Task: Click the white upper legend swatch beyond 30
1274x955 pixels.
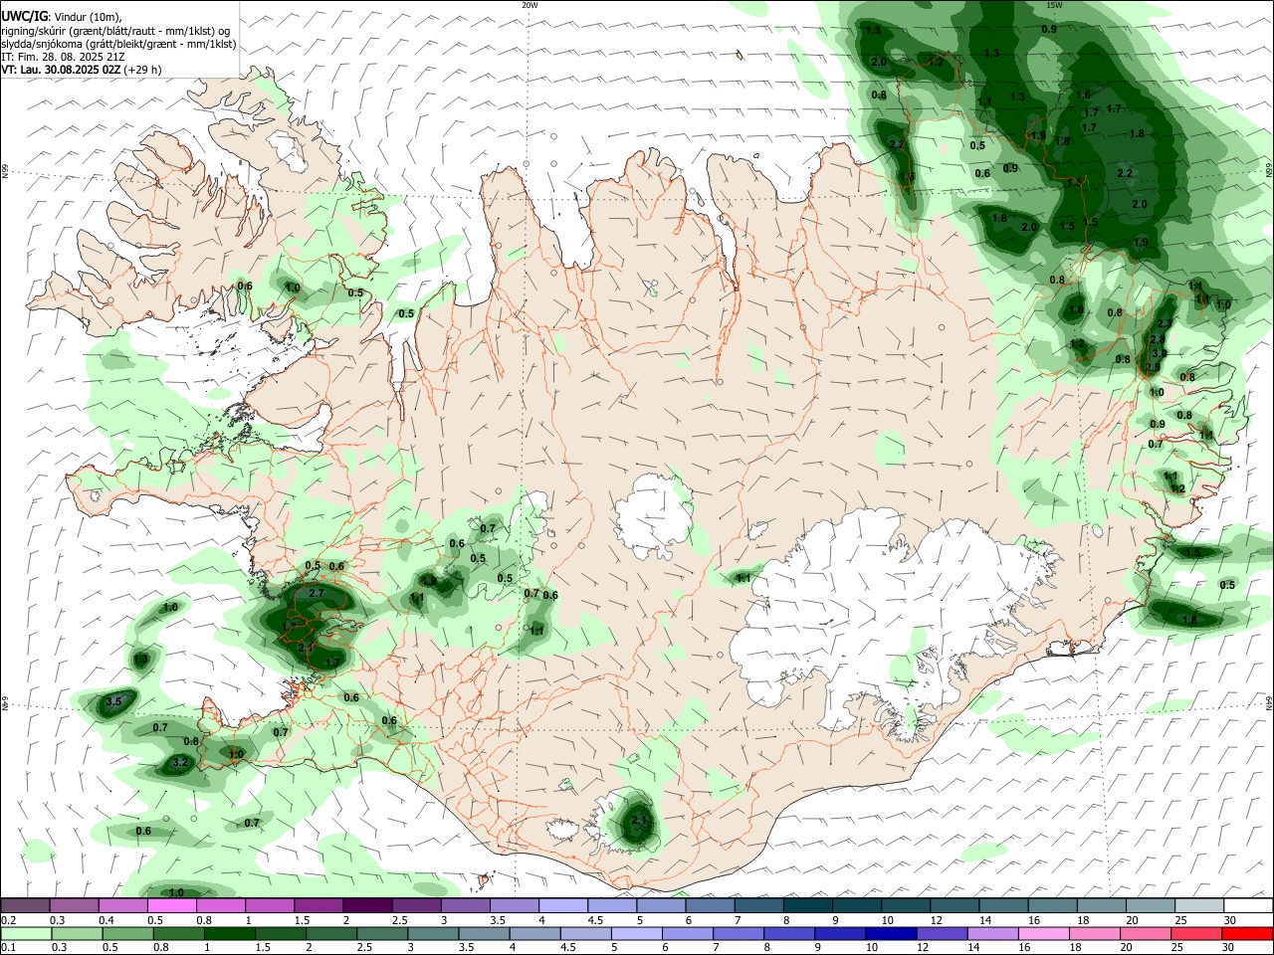Action: (1247, 906)
